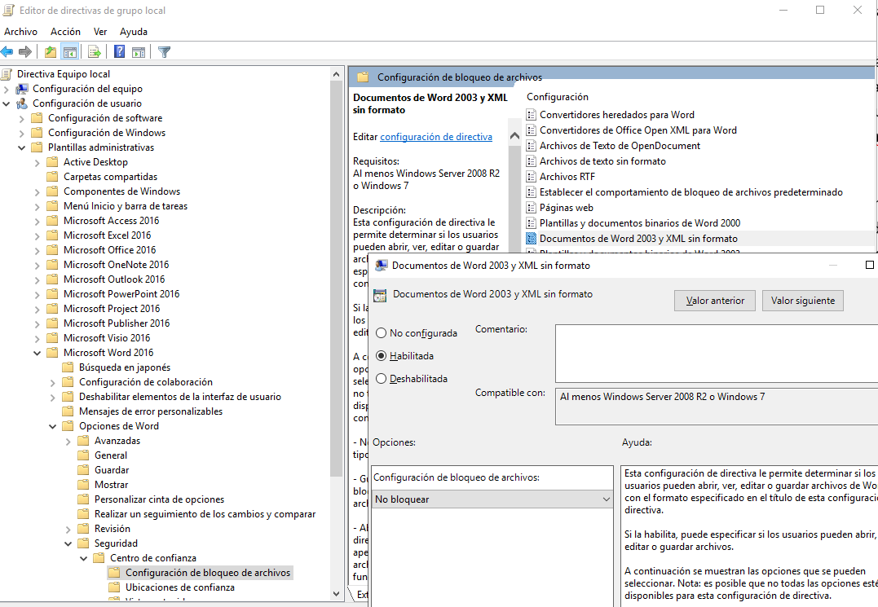
Task: Select the No configurada radio button
Action: pyautogui.click(x=382, y=333)
